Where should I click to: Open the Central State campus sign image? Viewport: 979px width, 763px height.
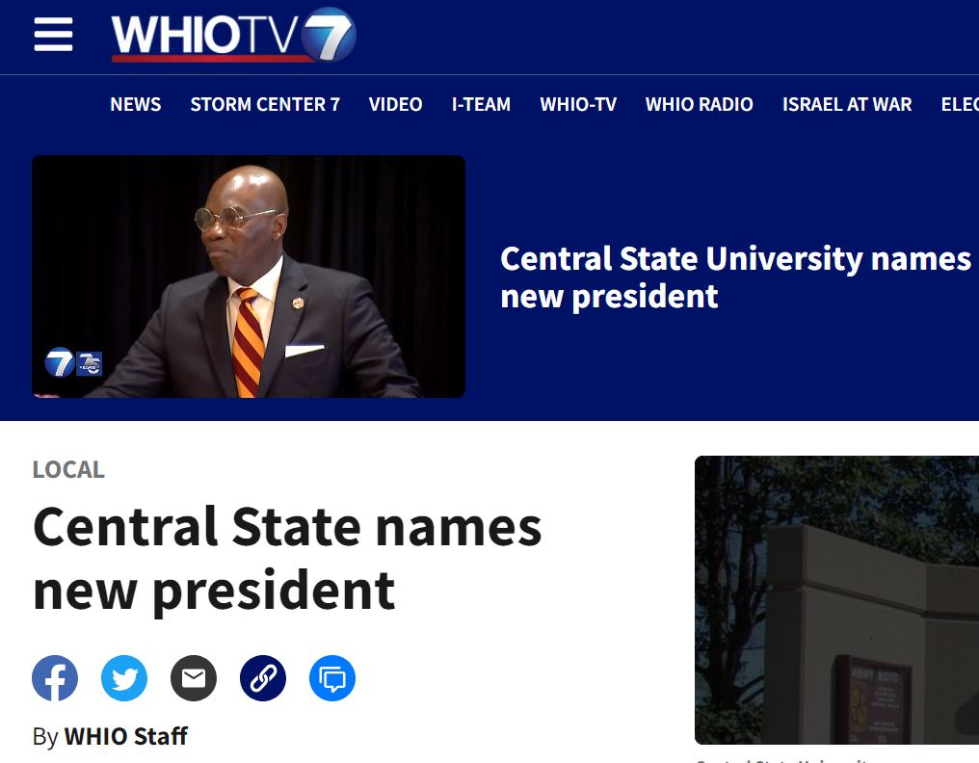pos(836,600)
